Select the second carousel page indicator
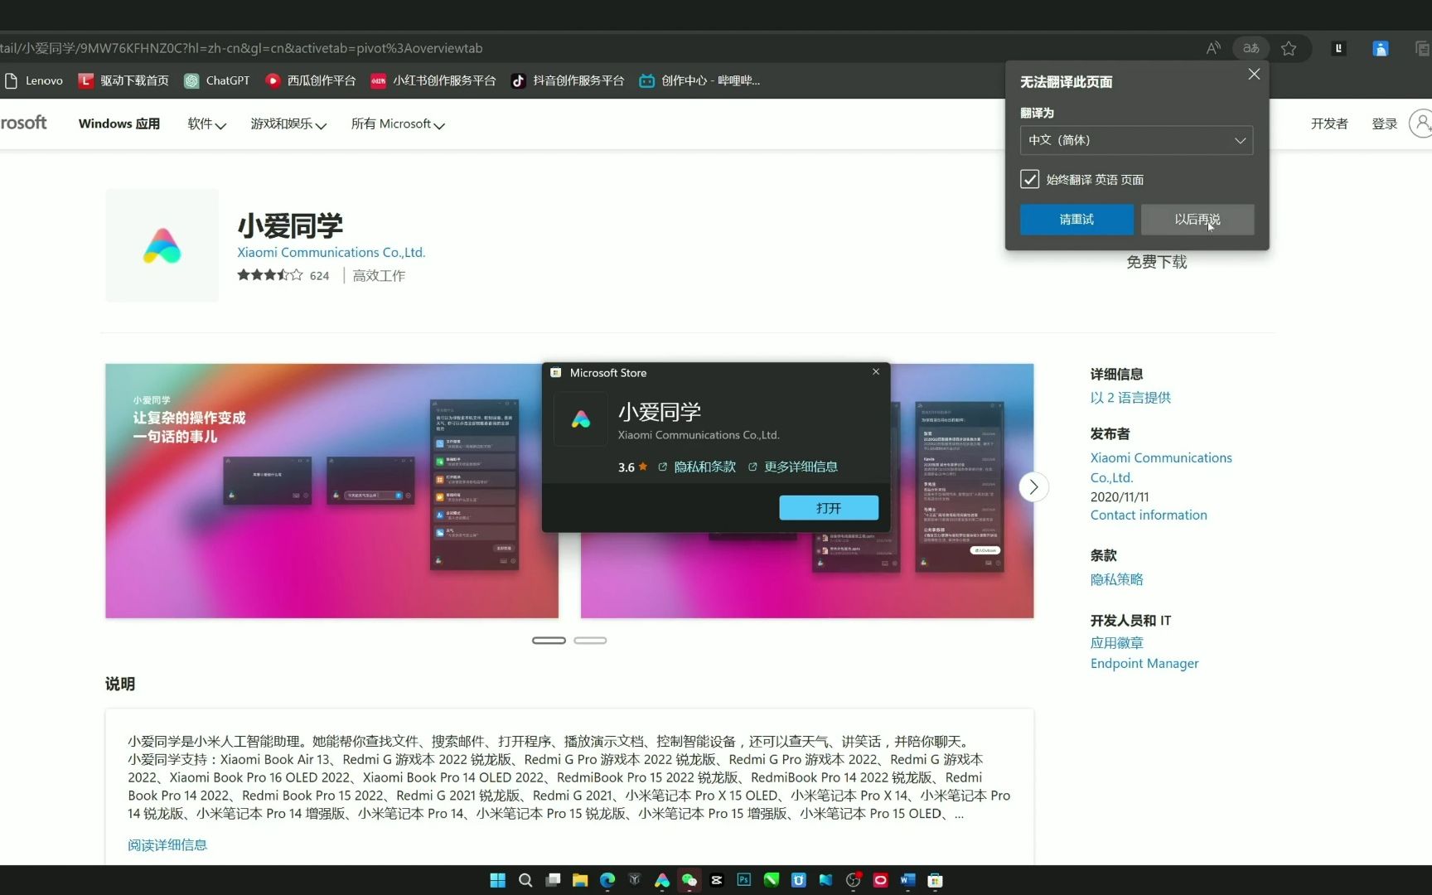 click(x=590, y=641)
